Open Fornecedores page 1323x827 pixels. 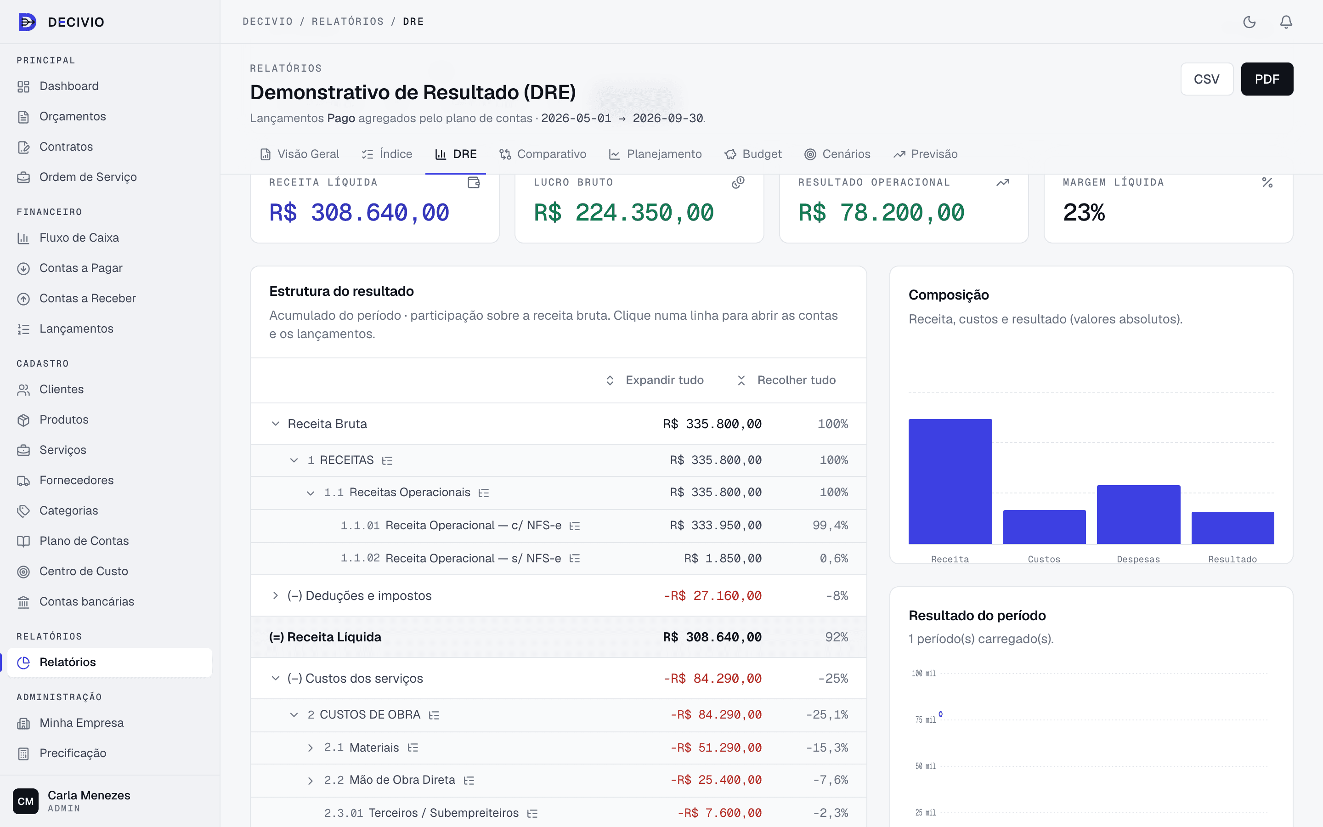pos(110,480)
